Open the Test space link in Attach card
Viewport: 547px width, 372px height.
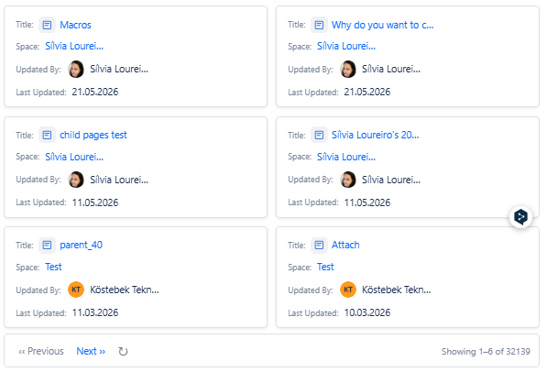pyautogui.click(x=325, y=267)
